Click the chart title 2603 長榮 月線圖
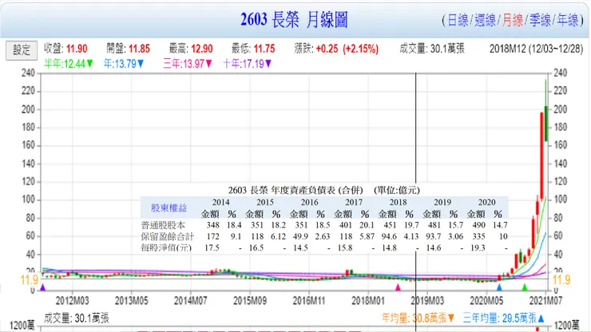The image size is (591, 332). [x=294, y=20]
